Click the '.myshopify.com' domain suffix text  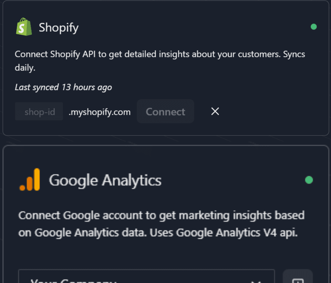point(100,112)
